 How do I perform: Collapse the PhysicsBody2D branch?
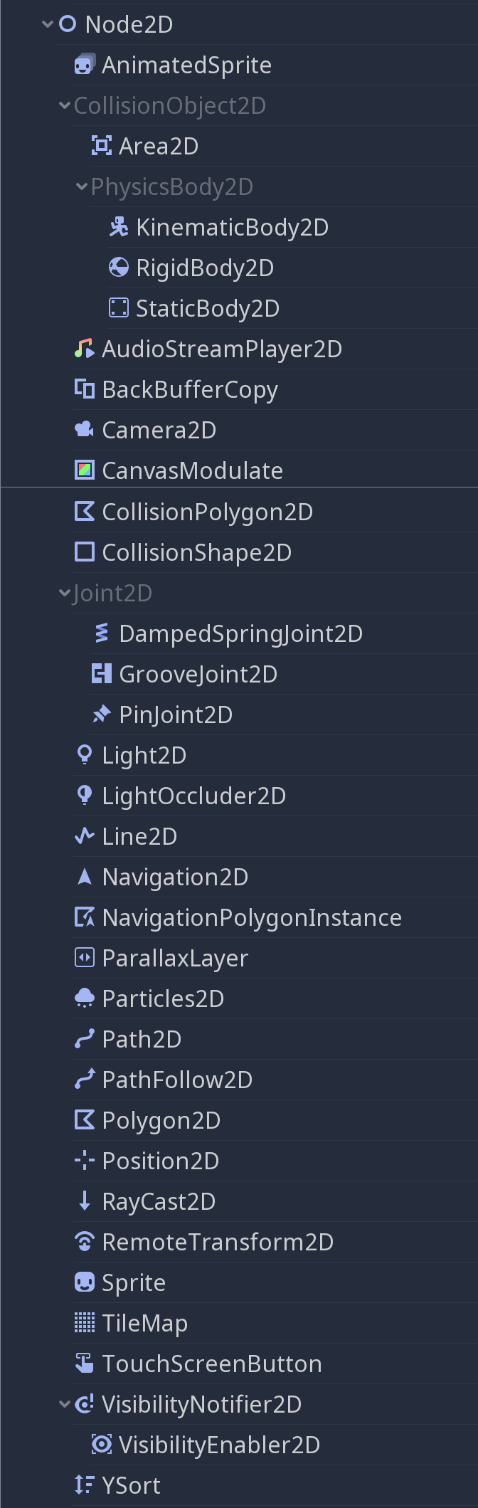(x=82, y=186)
